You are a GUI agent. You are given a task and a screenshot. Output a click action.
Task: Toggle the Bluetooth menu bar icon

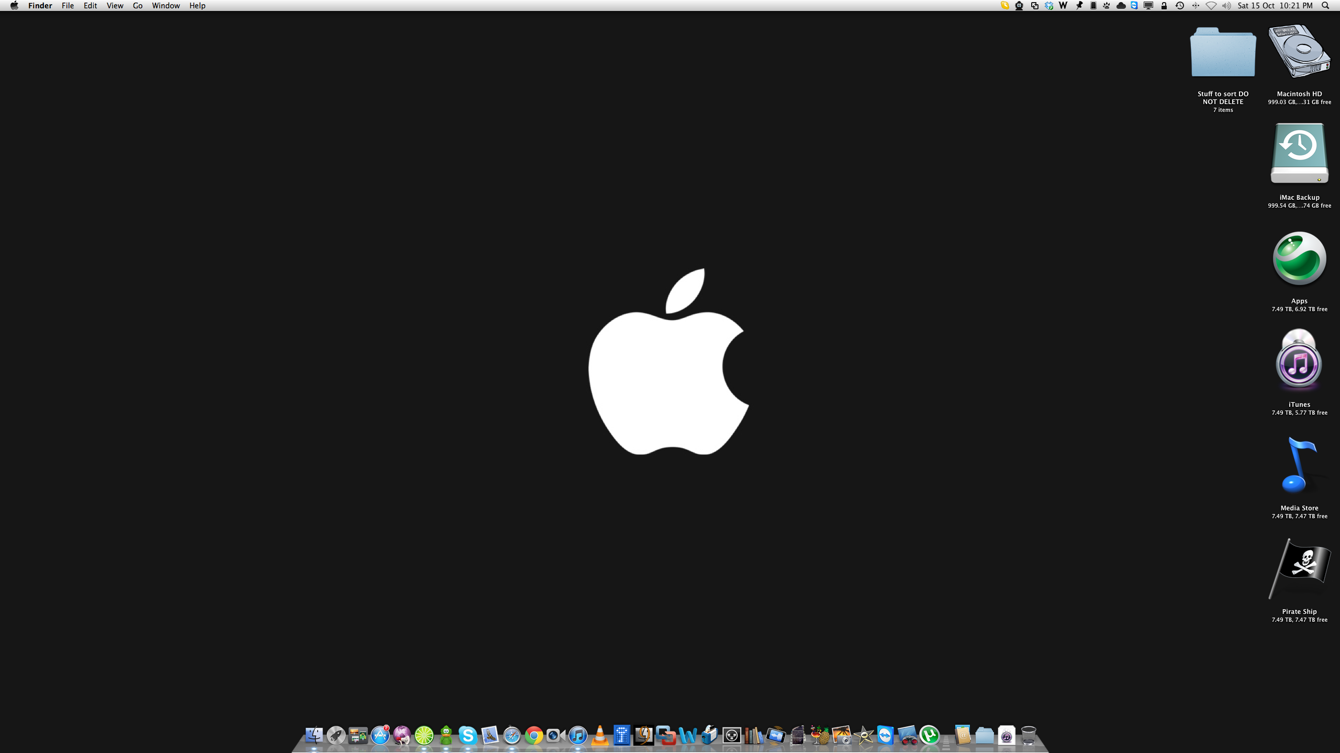[x=1196, y=6]
